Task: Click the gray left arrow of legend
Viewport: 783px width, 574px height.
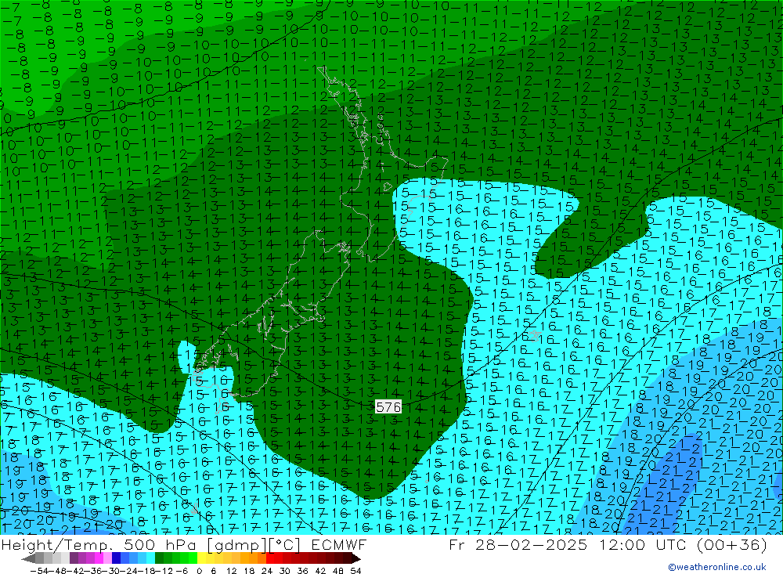Action: (28, 559)
